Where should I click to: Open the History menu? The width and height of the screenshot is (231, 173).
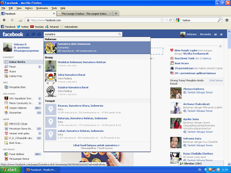point(29,8)
